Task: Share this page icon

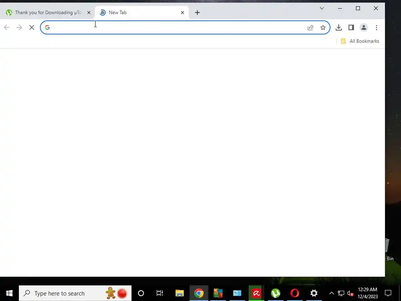Action: coord(311,27)
